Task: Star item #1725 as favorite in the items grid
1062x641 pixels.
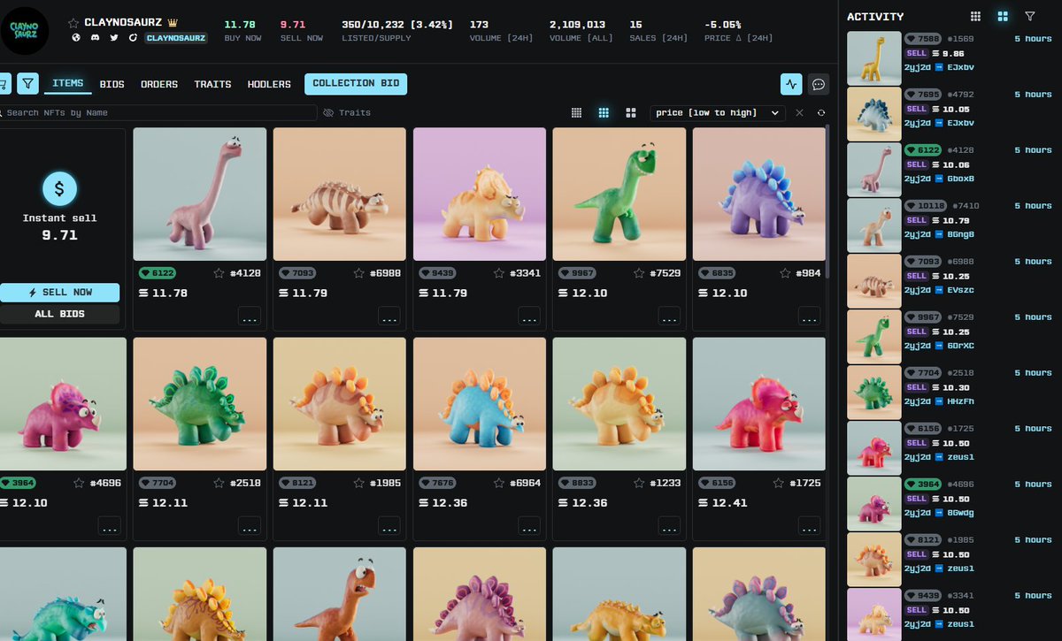Action: [778, 483]
